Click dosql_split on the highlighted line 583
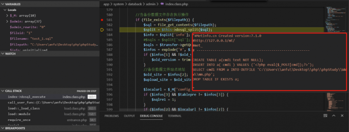This screenshot has height=132, width=349. coord(187,30)
